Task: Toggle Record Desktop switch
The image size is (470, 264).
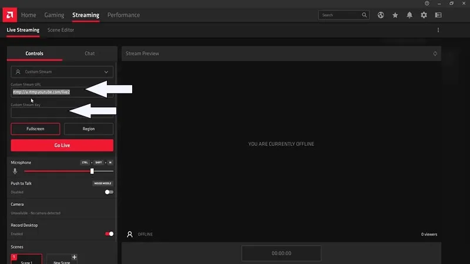Action: point(109,233)
